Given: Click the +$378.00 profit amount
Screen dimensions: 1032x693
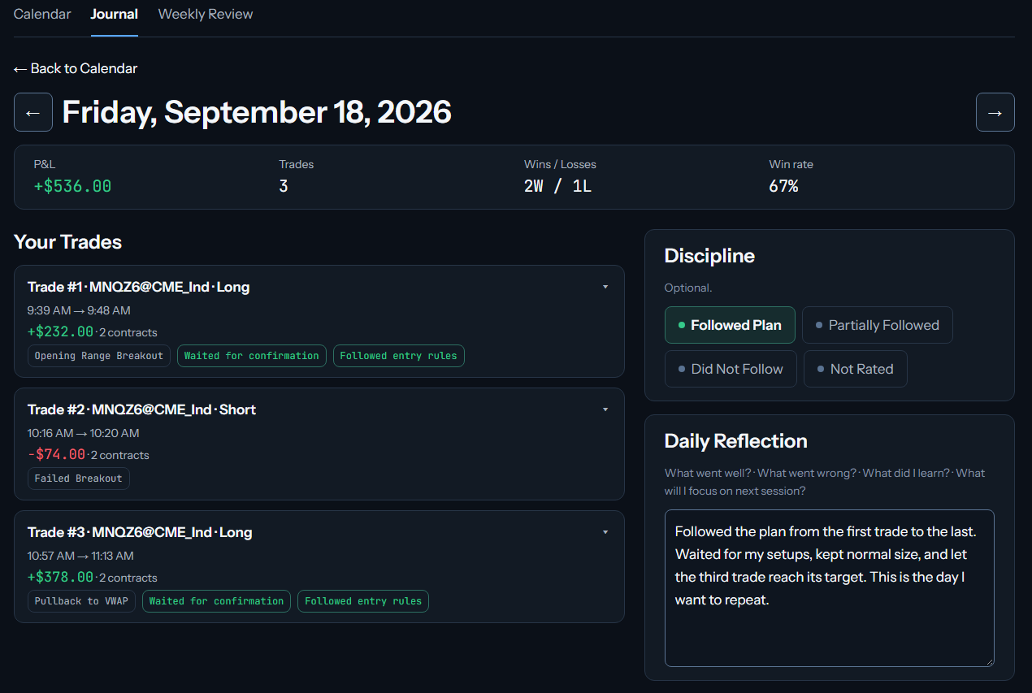Looking at the screenshot, I should [61, 577].
